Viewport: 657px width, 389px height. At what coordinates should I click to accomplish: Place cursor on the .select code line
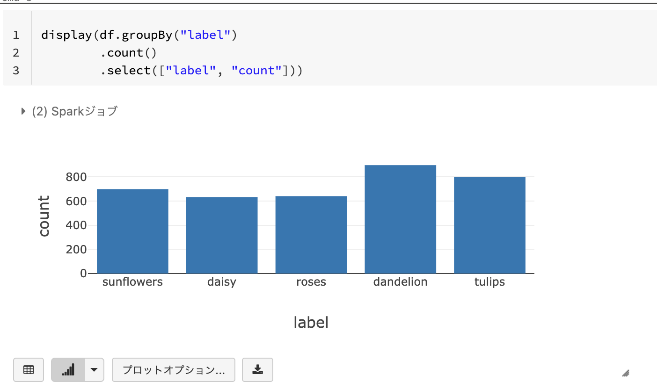[202, 71]
